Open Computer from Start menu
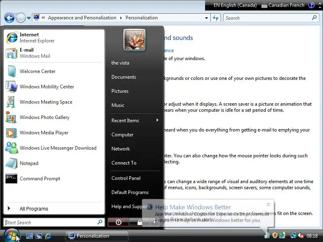 pyautogui.click(x=122, y=135)
